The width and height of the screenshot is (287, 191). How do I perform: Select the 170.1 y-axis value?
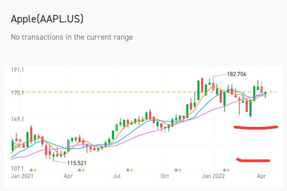tap(18, 93)
